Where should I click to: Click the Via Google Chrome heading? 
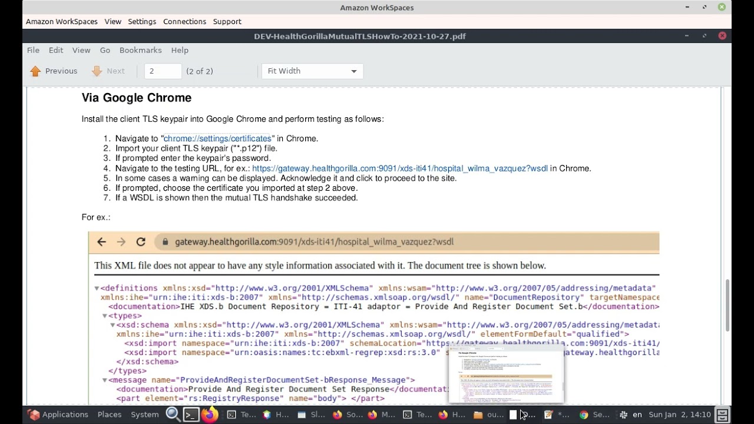[x=137, y=98]
